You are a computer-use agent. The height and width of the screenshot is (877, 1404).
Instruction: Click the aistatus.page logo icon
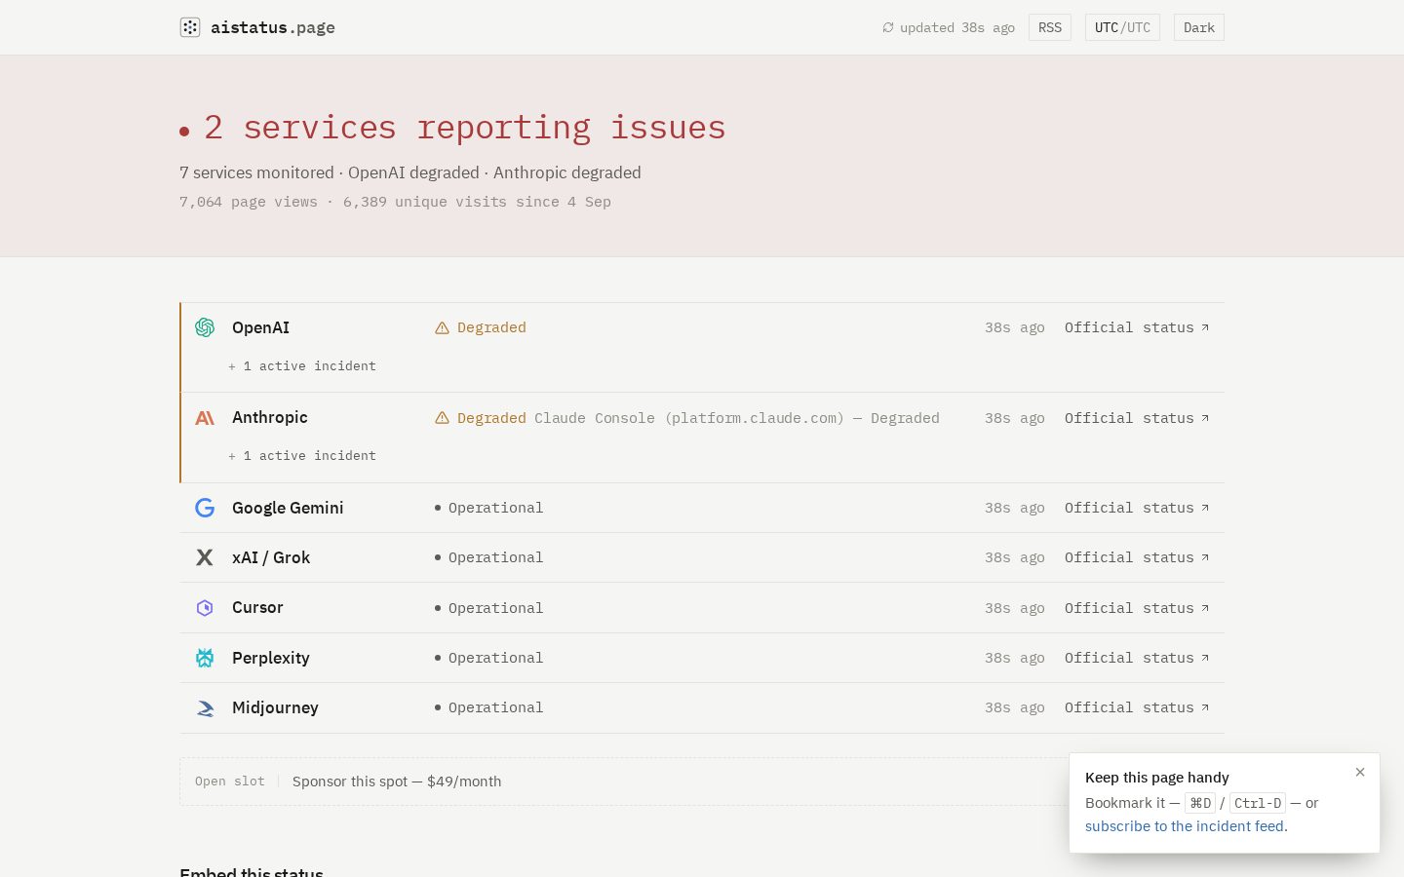190,27
